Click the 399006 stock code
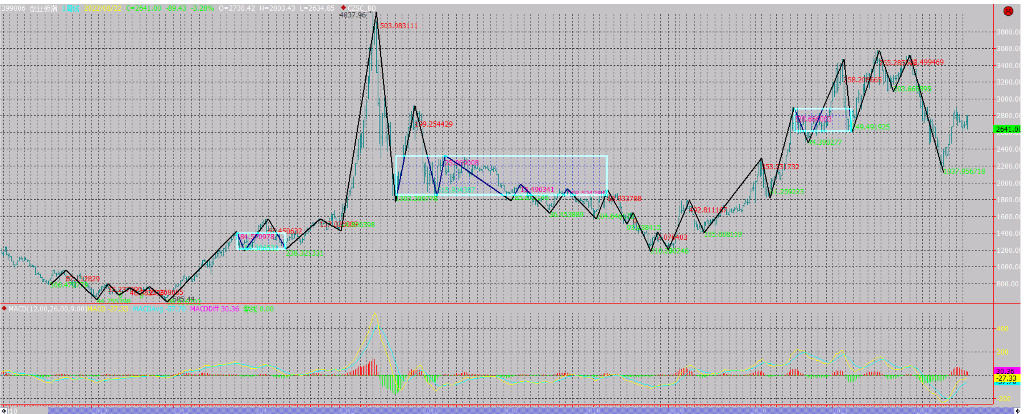Image resolution: width=1026 pixels, height=414 pixels. coord(14,8)
